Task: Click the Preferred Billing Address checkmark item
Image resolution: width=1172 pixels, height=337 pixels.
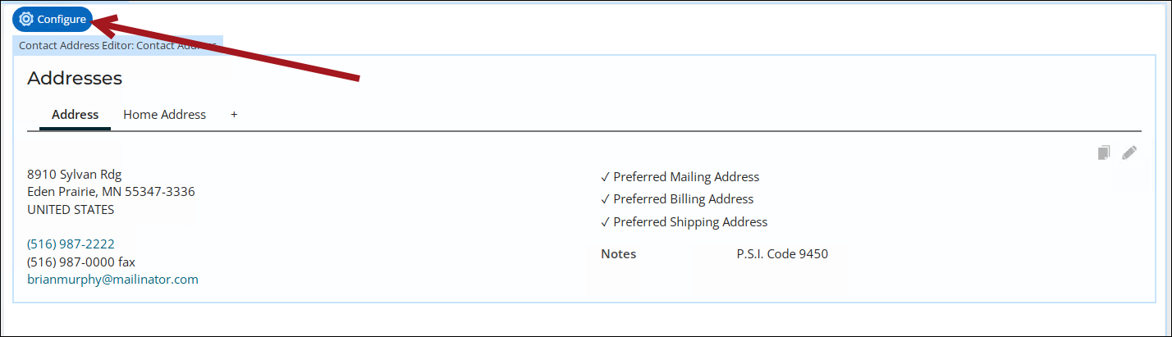Action: 677,199
